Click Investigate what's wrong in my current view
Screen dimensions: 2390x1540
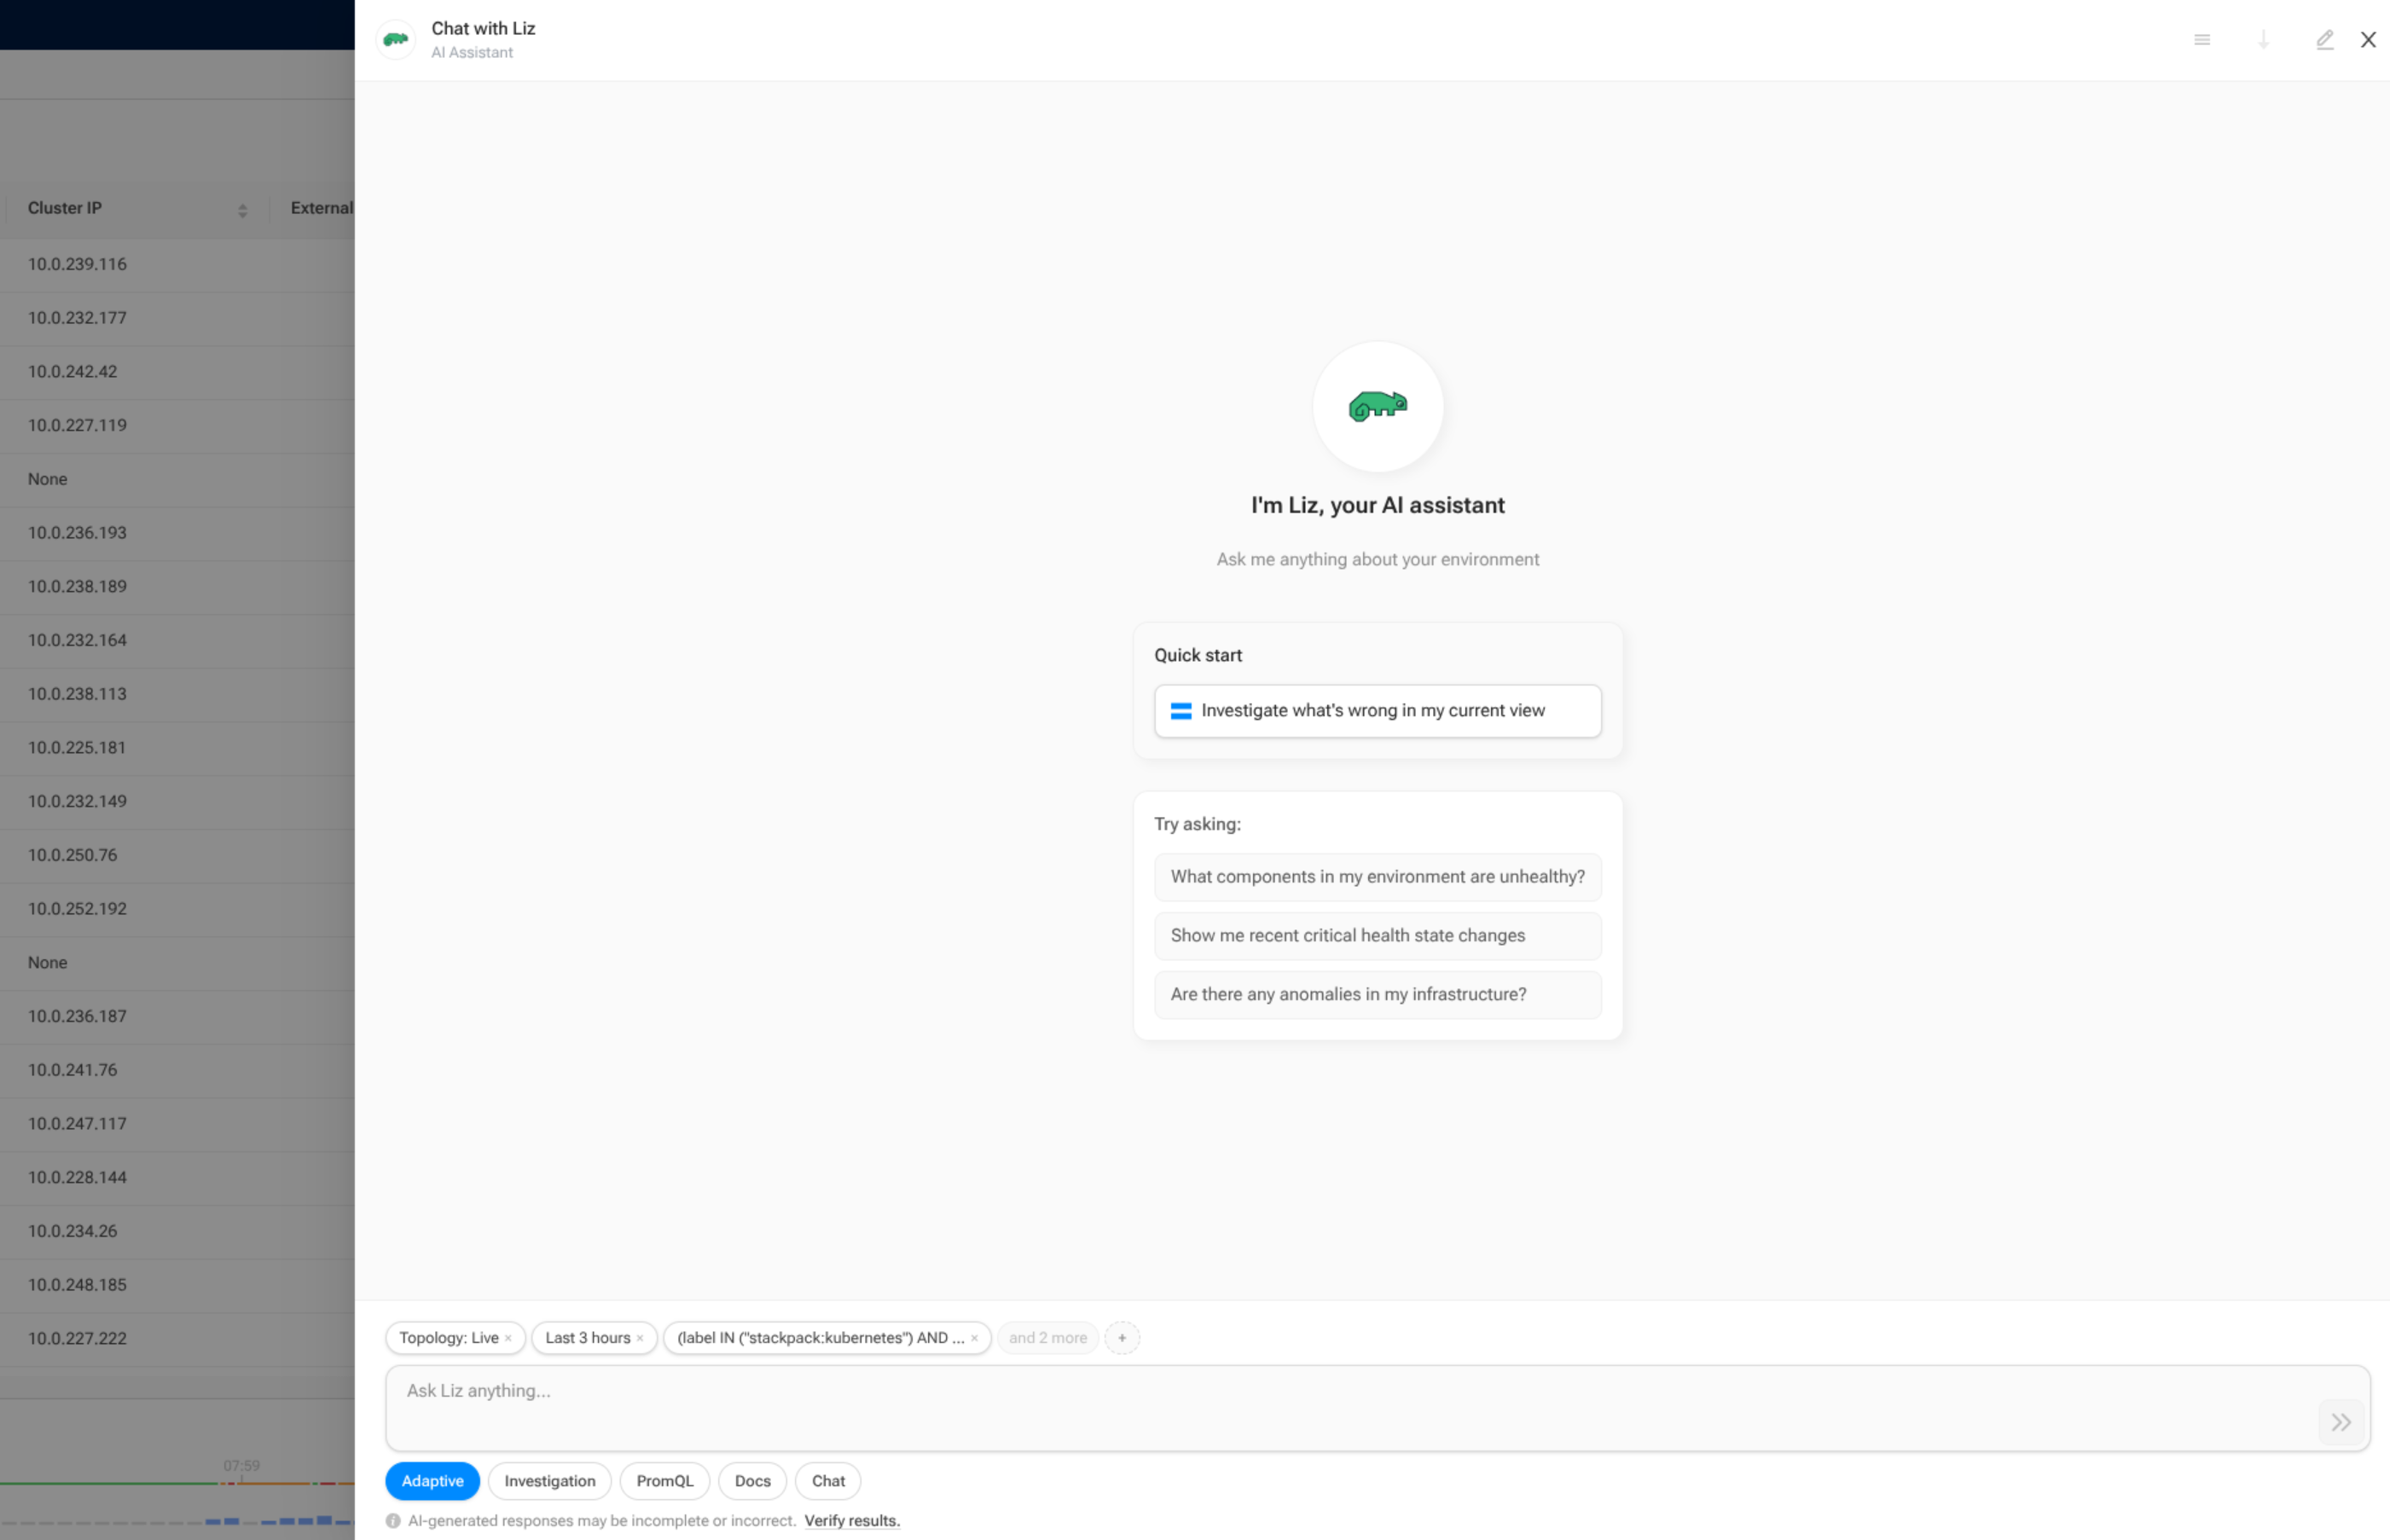[x=1377, y=711]
